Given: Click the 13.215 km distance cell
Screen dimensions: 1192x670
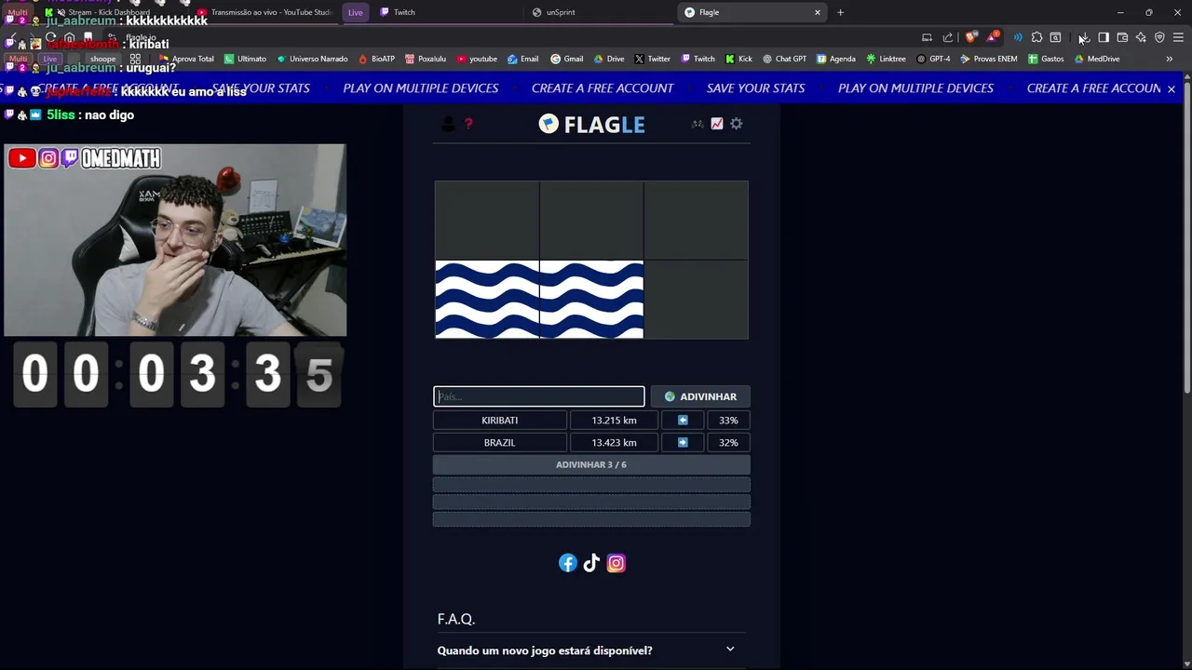Looking at the screenshot, I should (x=615, y=421).
